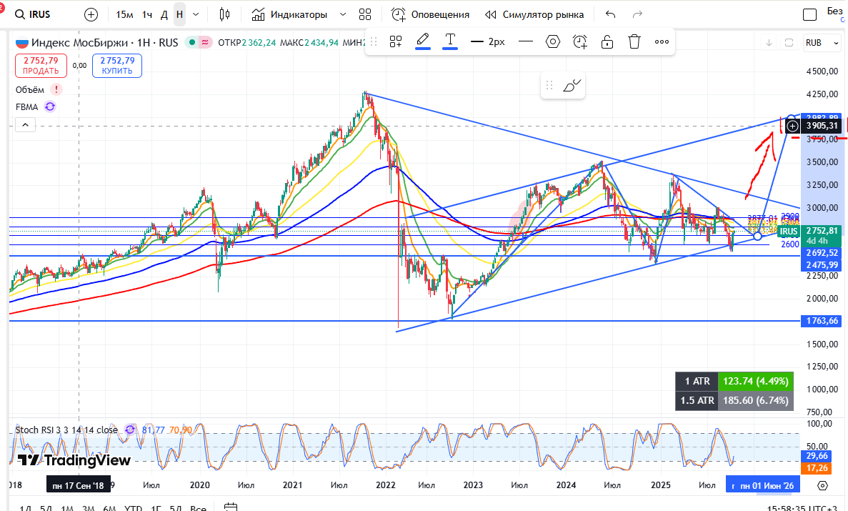Open time axis settings gear icon
The image size is (848, 511).
coord(822,485)
